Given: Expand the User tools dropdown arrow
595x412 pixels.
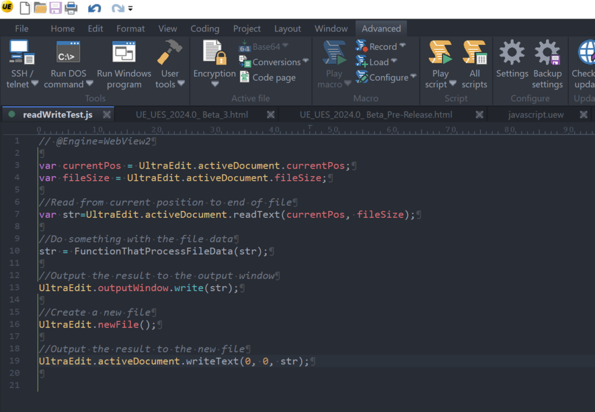Looking at the screenshot, I should coord(181,83).
